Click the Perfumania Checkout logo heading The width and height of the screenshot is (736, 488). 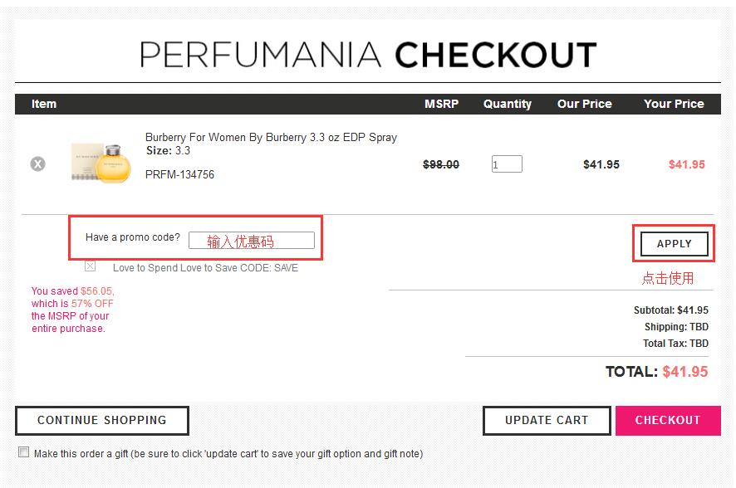point(368,55)
